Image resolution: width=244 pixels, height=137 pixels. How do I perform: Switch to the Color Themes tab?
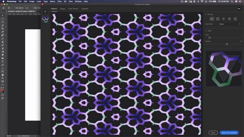click(73, 9)
